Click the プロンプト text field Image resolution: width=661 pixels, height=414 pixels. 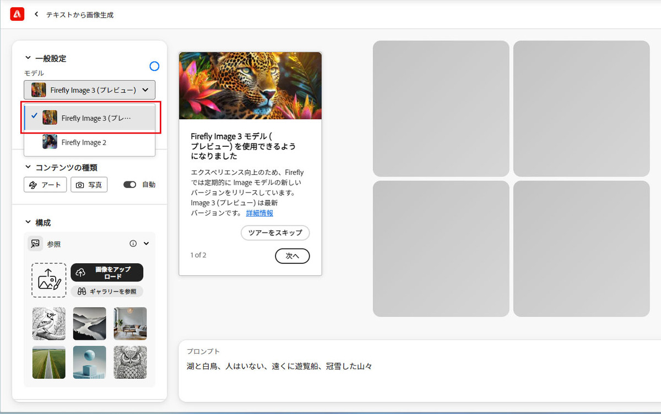420,371
